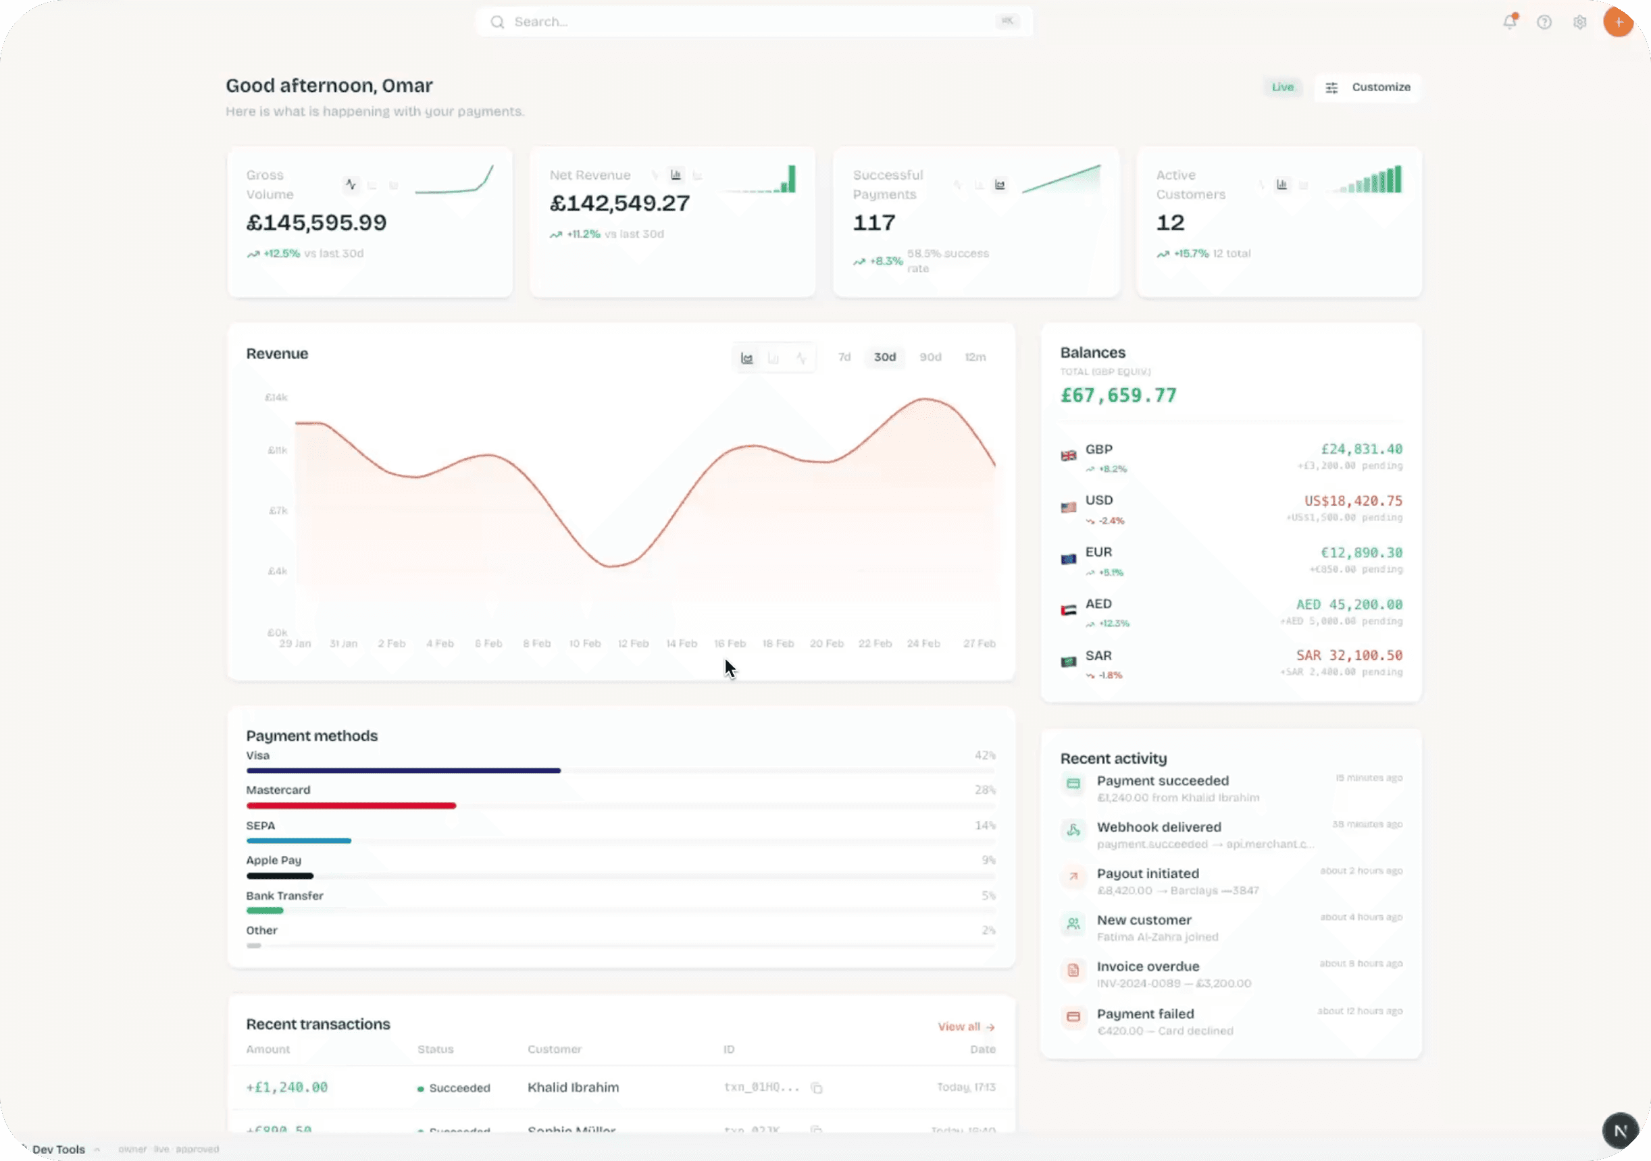Screen dimensions: 1651x1161
Task: Select the 90d revenue range
Action: click(x=930, y=357)
